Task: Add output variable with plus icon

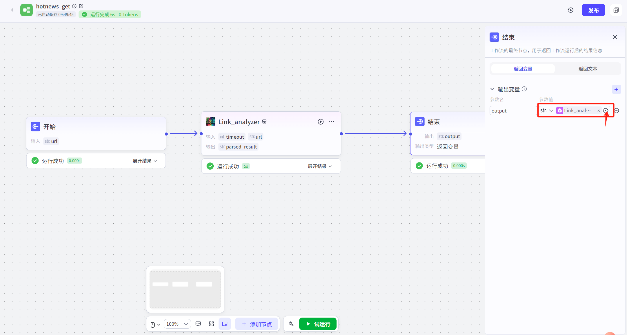Action: [x=616, y=89]
